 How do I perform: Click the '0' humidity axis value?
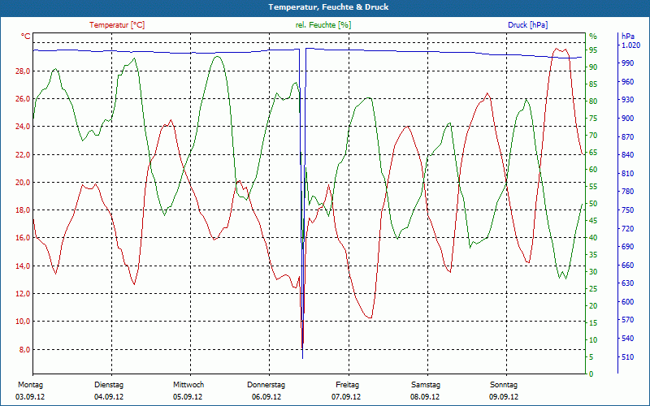[591, 374]
